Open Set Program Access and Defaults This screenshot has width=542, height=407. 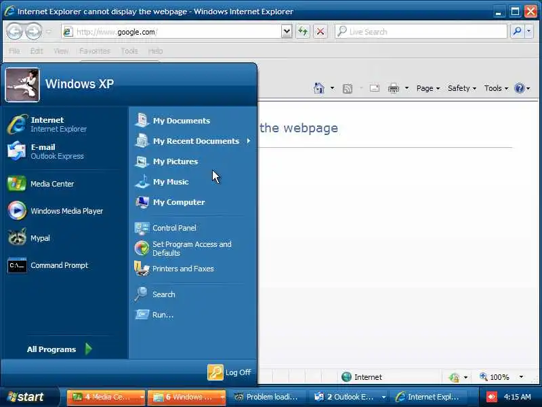192,248
